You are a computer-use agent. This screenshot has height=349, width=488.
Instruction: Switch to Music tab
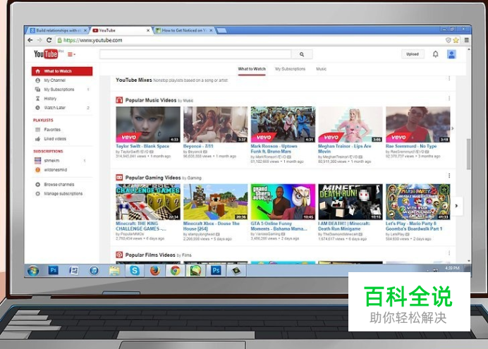pos(321,69)
